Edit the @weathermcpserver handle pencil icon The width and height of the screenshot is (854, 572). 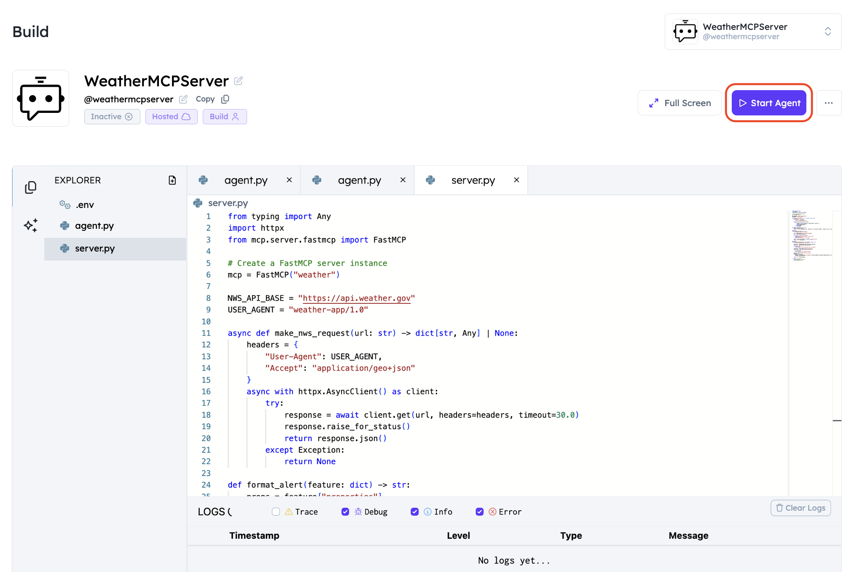tap(183, 99)
